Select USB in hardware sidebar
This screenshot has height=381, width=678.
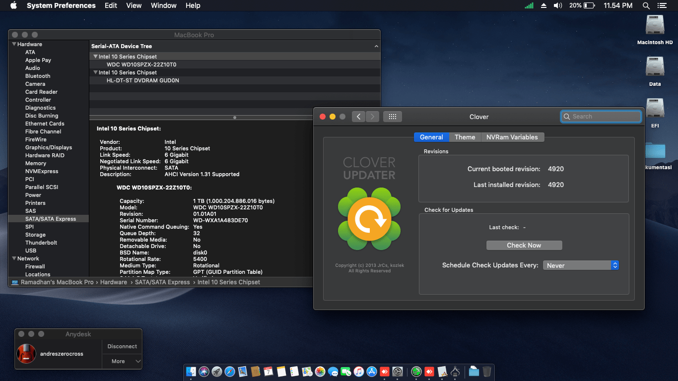tap(31, 251)
